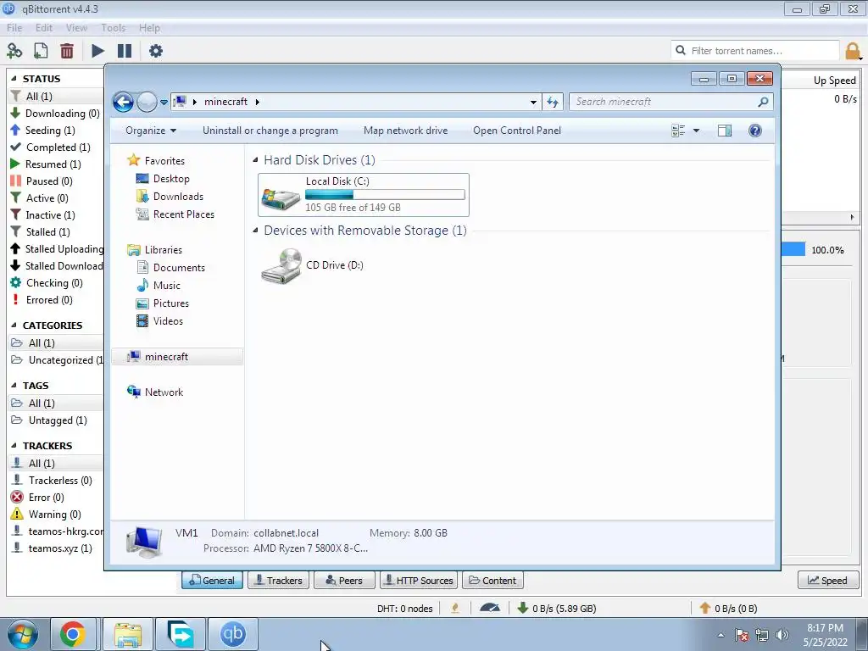Select Trackerless (0) tracker filter
This screenshot has height=651, width=868.
(52, 481)
